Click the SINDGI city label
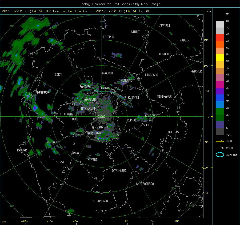 [136, 32]
